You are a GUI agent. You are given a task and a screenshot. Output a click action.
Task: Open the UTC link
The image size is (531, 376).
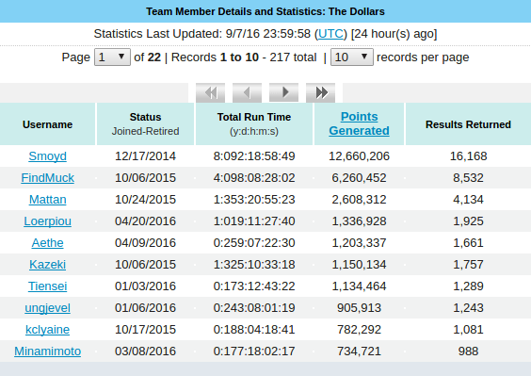point(330,34)
